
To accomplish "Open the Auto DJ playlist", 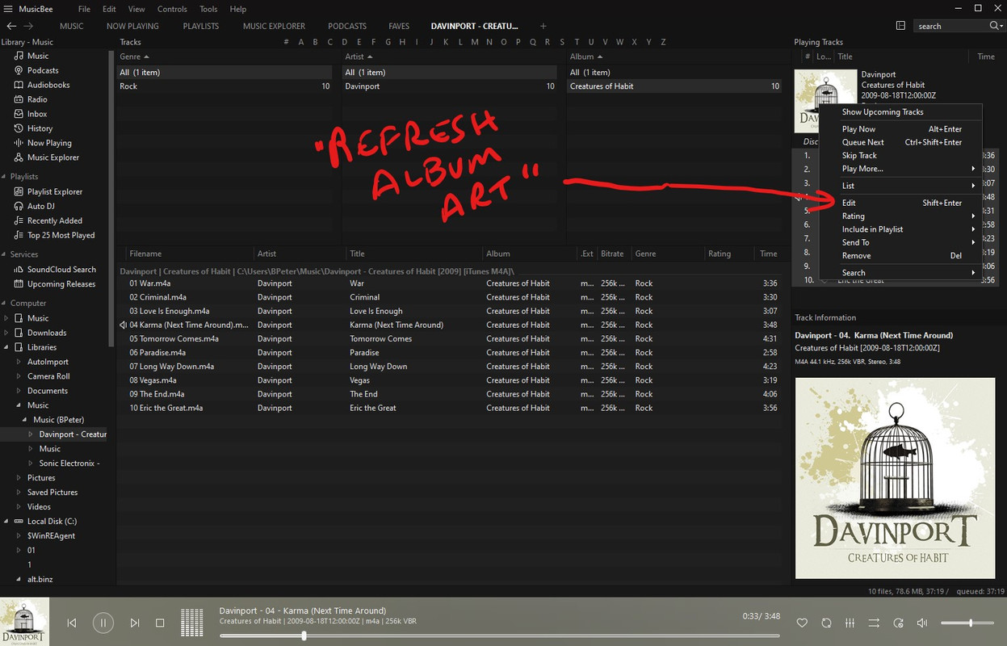I will [40, 206].
